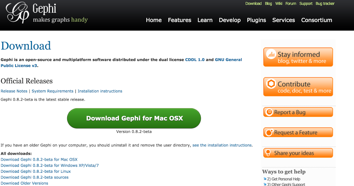Open the Services menu item
Screen dimensions: 354x186
[x=283, y=20]
